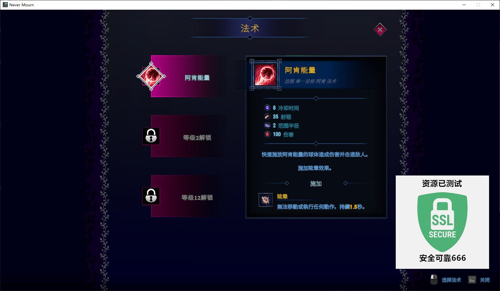This screenshot has height=291, width=500.
Task: Click the area radius 范围半径 icon
Action: tap(267, 125)
